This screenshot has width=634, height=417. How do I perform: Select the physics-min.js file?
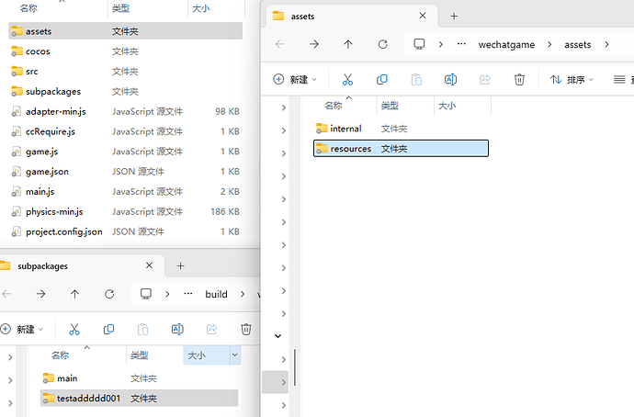tap(125, 212)
